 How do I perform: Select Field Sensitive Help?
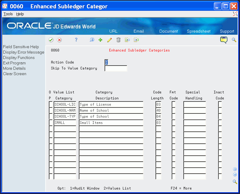(21, 47)
